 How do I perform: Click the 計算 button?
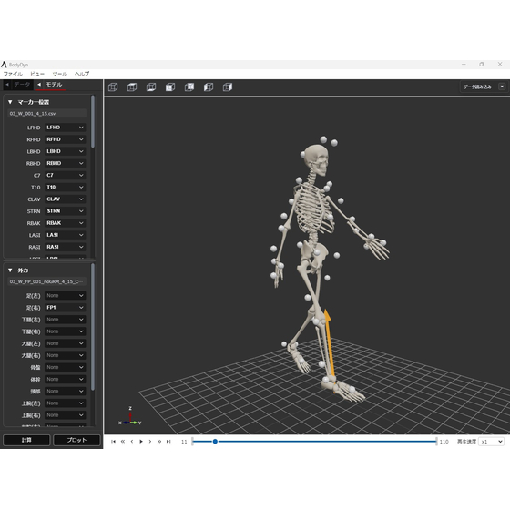click(x=26, y=440)
